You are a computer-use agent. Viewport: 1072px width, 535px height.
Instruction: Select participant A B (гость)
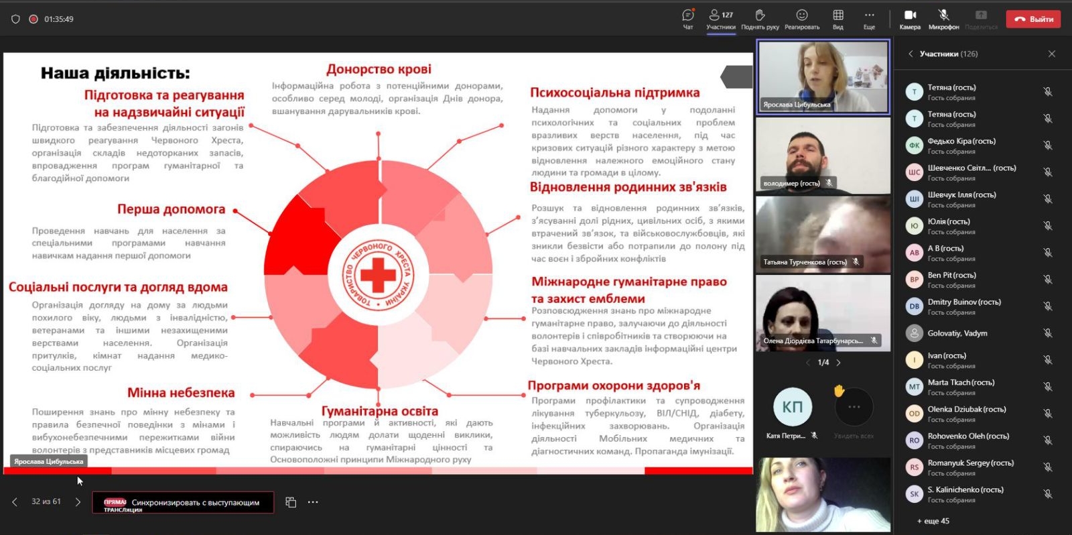click(978, 253)
